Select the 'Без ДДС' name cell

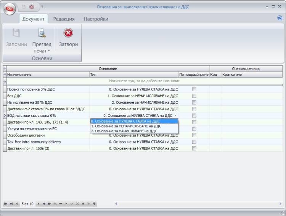coord(48,96)
